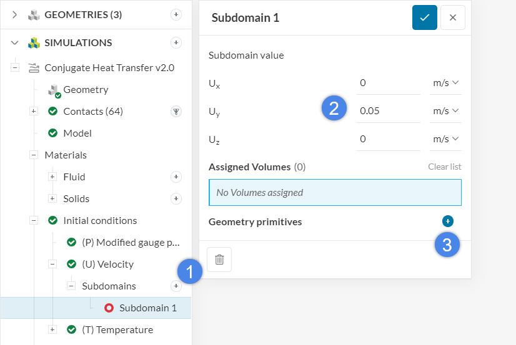Click Clear list for assigned volumes
The width and height of the screenshot is (516, 345).
[444, 167]
